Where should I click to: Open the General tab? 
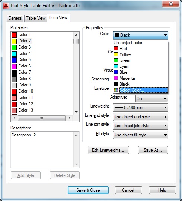point(15,18)
